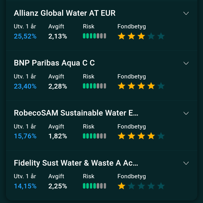The width and height of the screenshot is (203, 203).
Task: Click Allianz Global Water risk indicator bars
Action: [x=94, y=36]
